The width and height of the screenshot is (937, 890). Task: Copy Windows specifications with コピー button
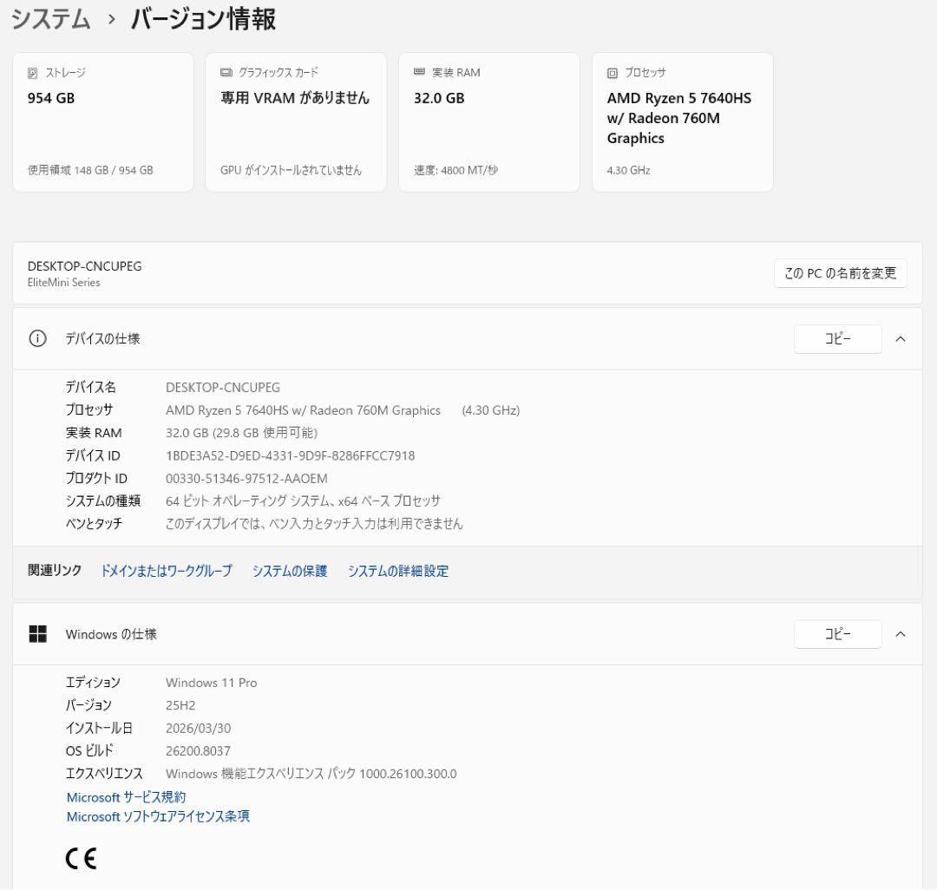[x=838, y=634]
